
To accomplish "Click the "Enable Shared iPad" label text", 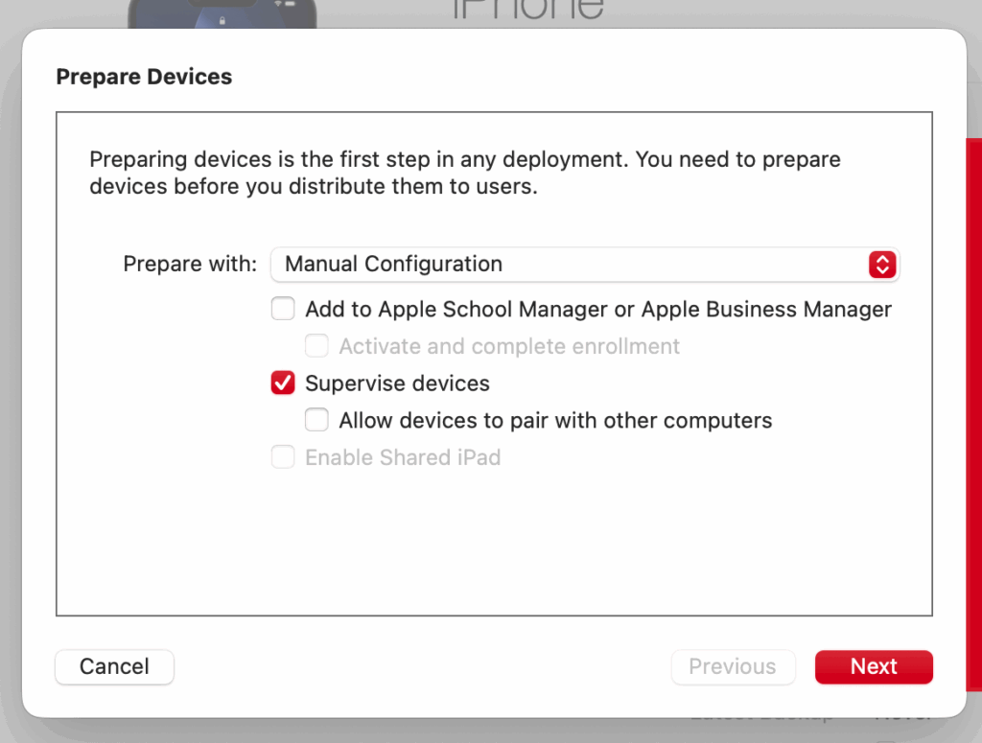I will point(403,457).
